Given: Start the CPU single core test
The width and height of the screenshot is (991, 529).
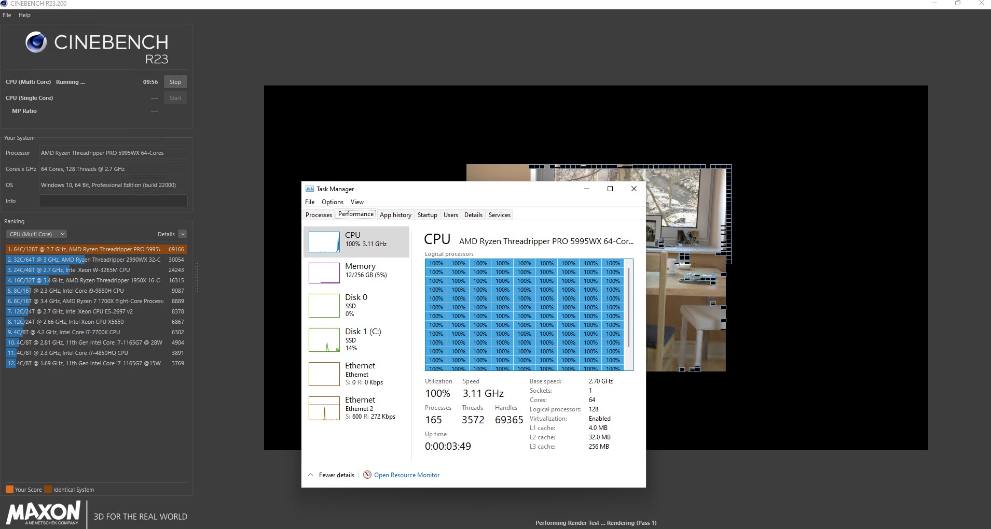Looking at the screenshot, I should (x=175, y=98).
